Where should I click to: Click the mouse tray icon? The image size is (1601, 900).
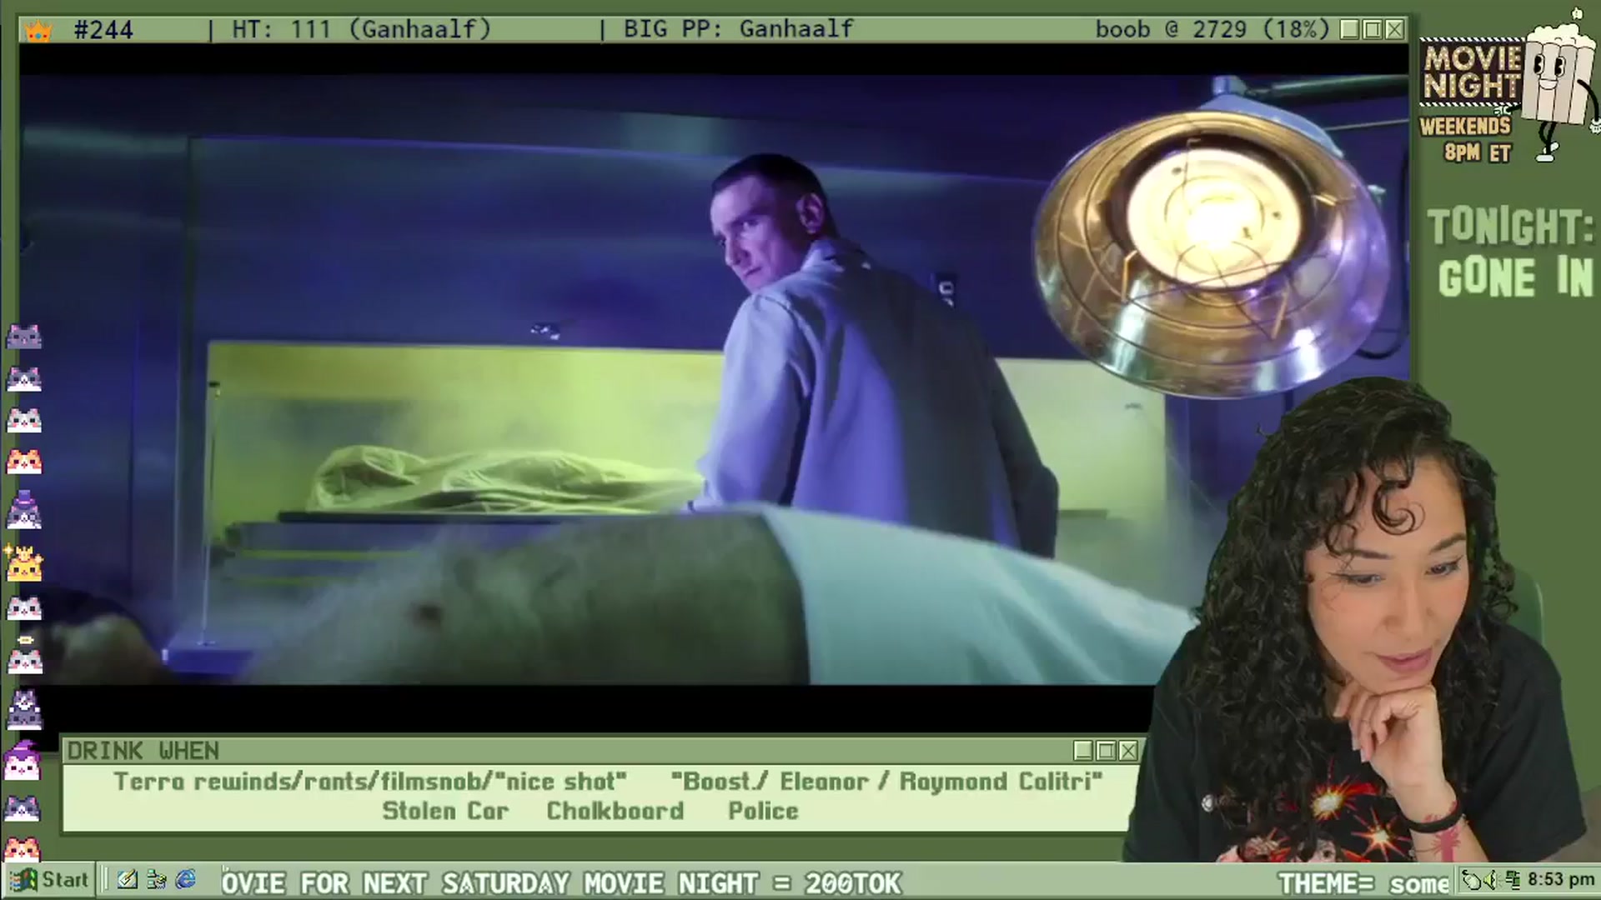point(1473,879)
